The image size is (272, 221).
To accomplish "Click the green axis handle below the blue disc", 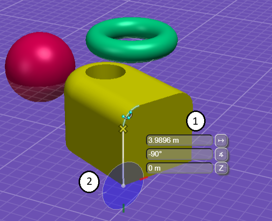I will pos(124,208).
